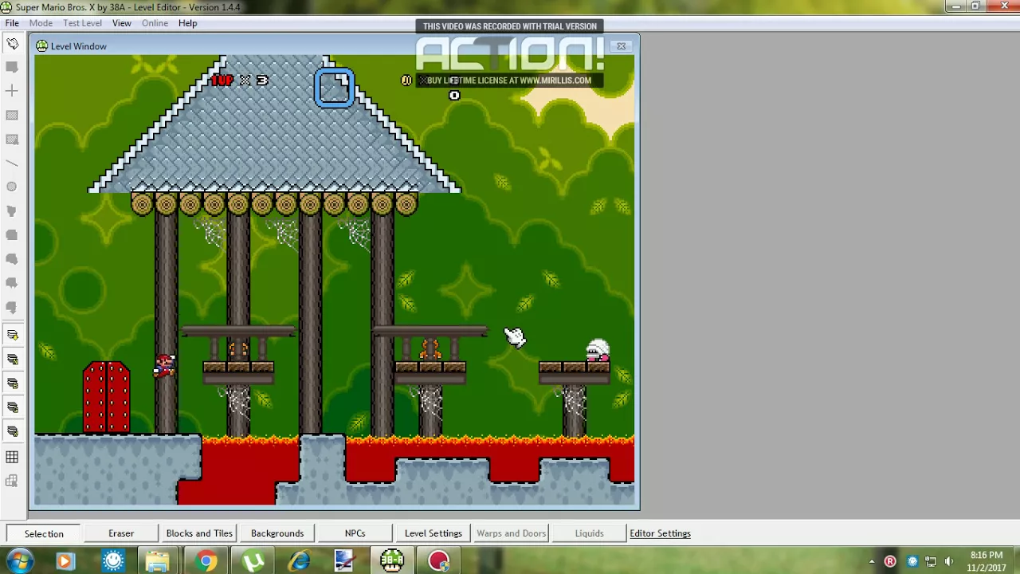Open the Action recorder taskbar icon
1020x574 pixels.
click(438, 561)
